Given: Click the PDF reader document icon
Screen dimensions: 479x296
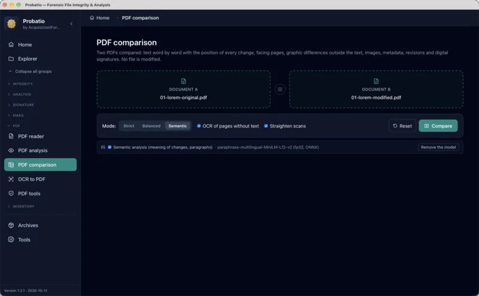Looking at the screenshot, I should coord(11,137).
